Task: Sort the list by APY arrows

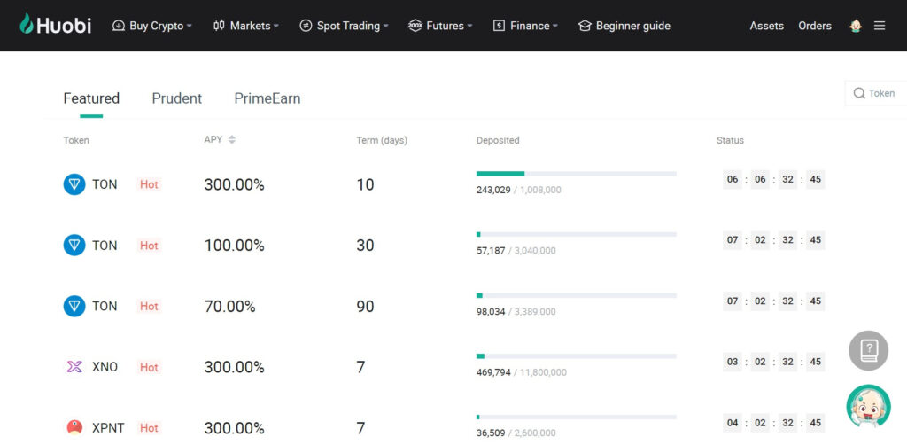Action: 232,140
